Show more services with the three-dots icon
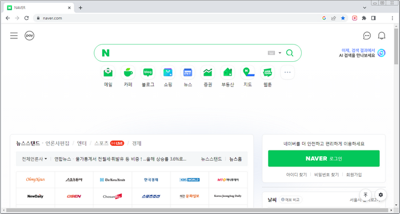 tap(287, 73)
